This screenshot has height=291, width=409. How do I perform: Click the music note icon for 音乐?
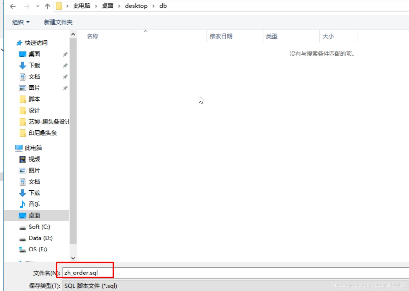click(x=23, y=204)
